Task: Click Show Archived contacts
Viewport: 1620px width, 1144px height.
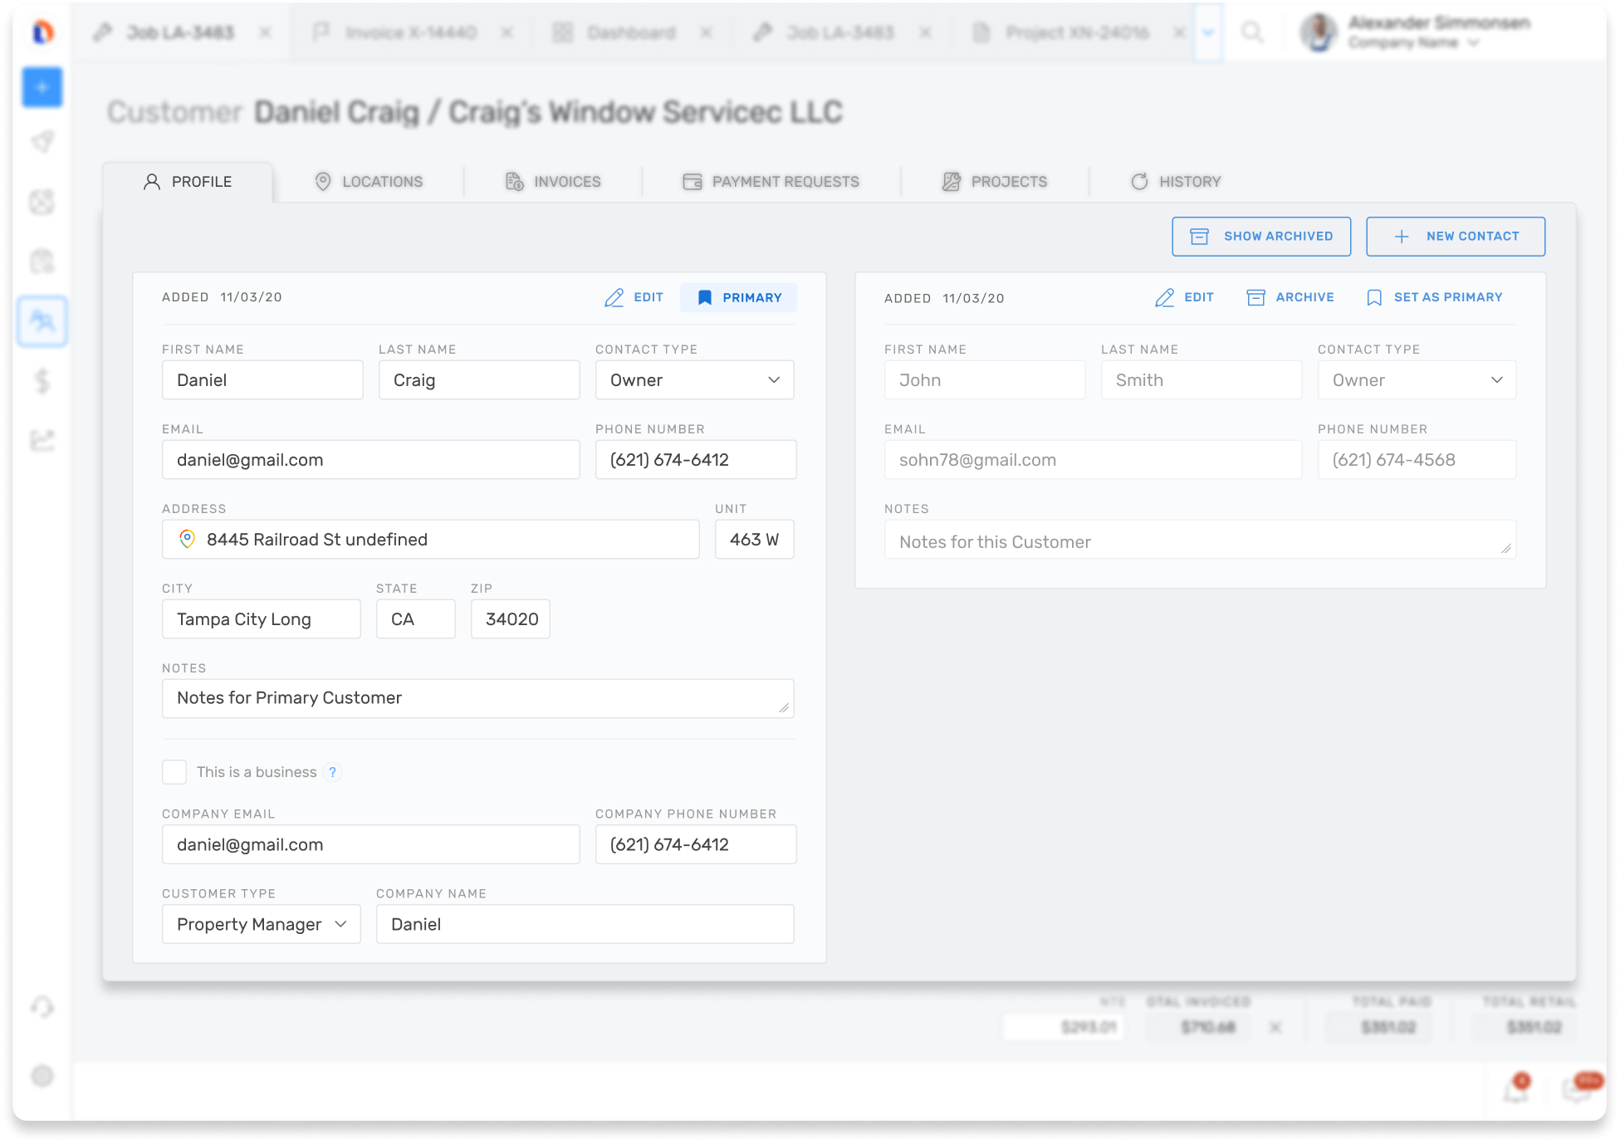Action: (1261, 236)
